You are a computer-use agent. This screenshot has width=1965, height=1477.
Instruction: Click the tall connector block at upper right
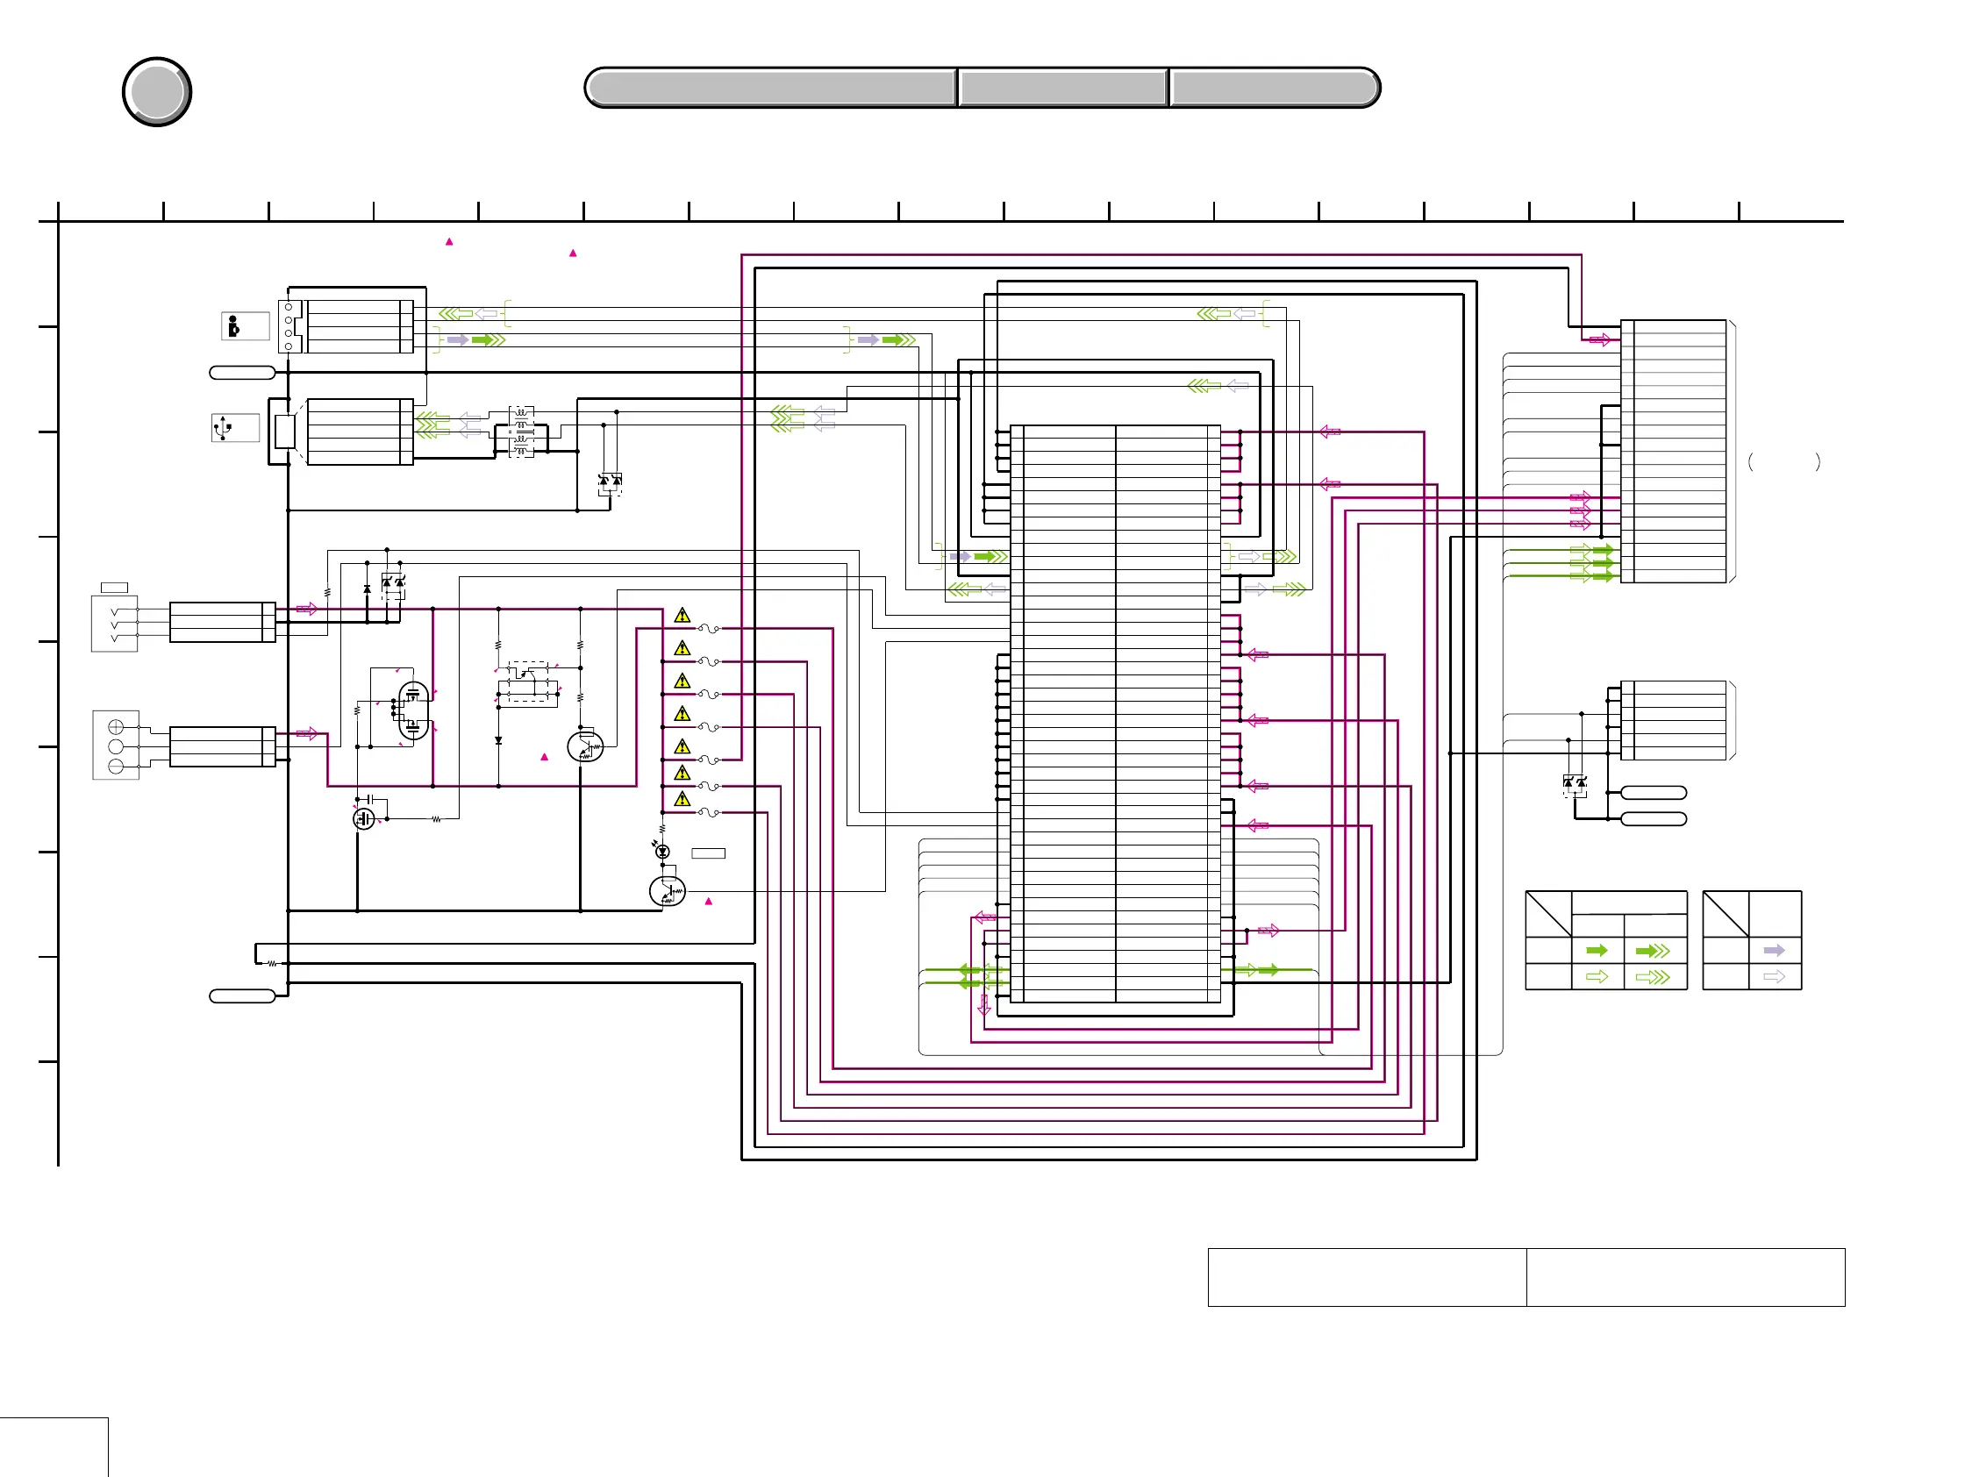coord(1674,451)
